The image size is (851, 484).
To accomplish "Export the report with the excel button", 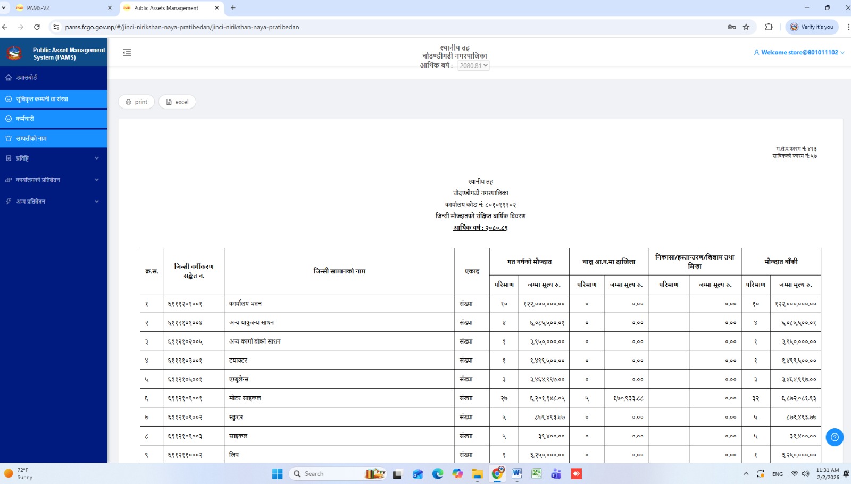I will pos(177,102).
